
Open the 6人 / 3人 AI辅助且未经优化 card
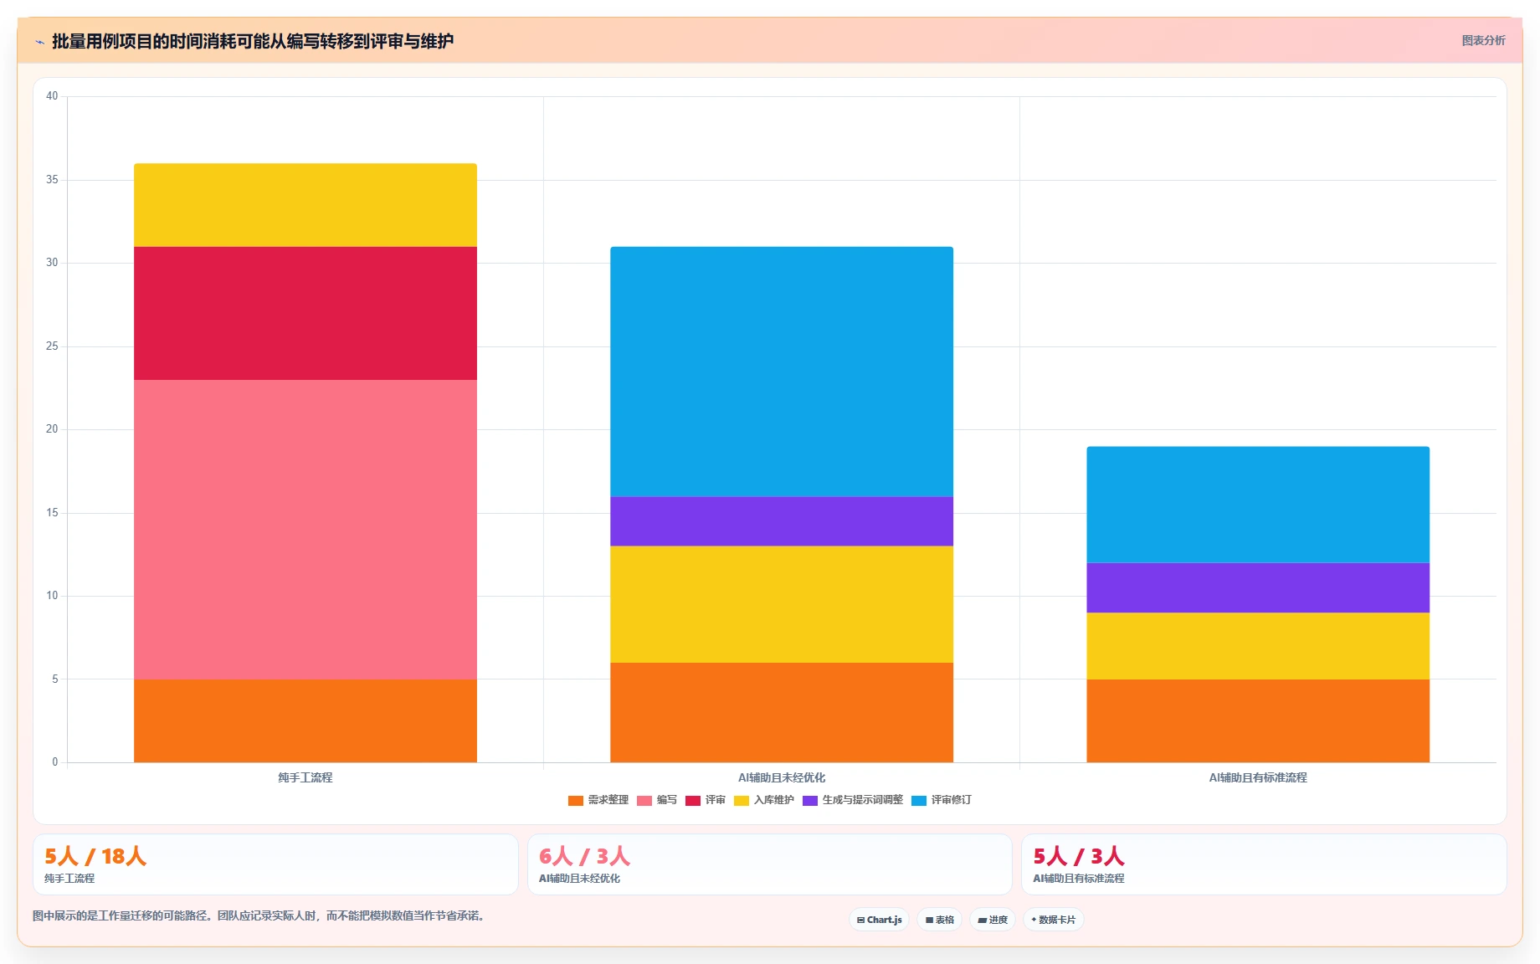(769, 864)
